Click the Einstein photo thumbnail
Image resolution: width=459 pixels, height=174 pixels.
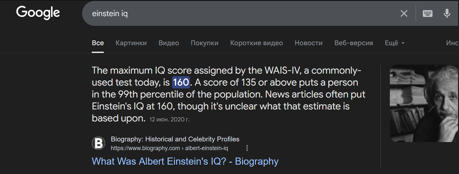[x=424, y=103]
